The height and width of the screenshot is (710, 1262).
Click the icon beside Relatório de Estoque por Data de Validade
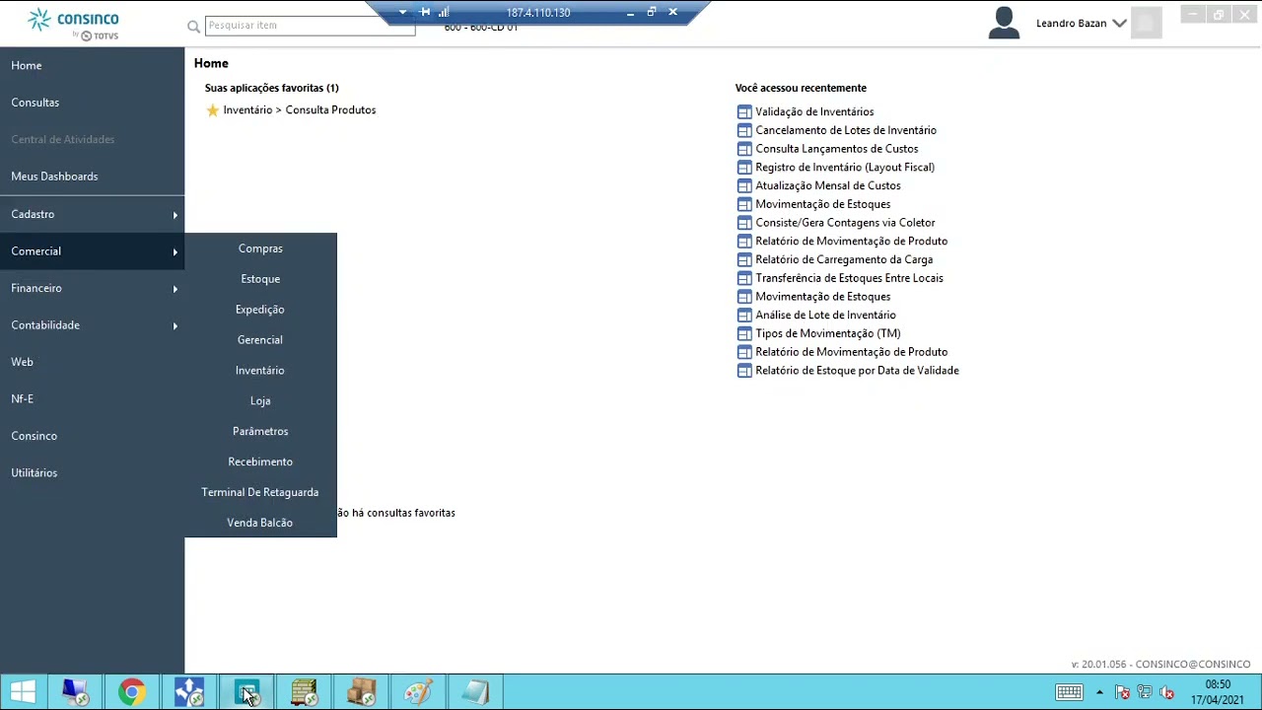point(744,371)
